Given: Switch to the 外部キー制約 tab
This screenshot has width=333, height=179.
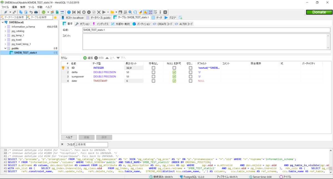Looking at the screenshot, I should click(x=120, y=24).
